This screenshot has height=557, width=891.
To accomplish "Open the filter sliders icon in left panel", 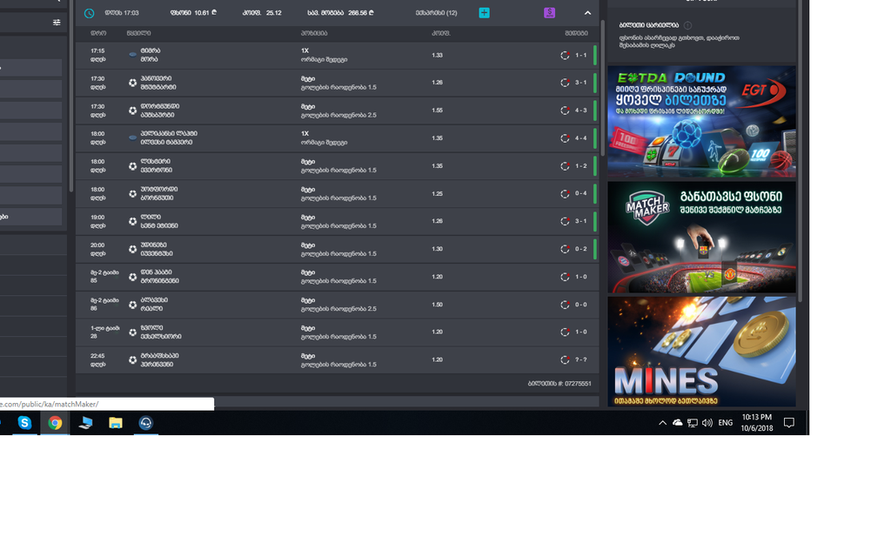I will point(57,23).
